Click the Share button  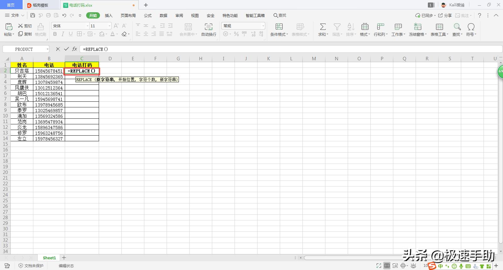point(445,15)
